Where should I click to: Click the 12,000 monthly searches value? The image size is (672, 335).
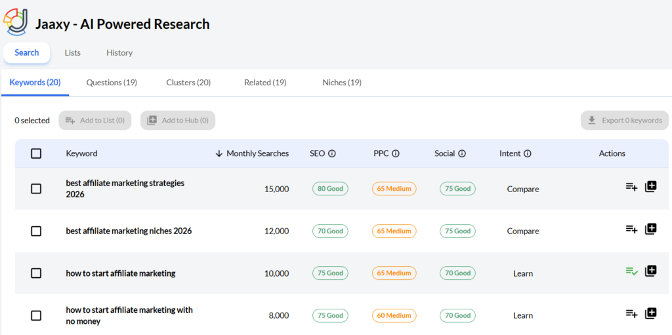tap(277, 231)
